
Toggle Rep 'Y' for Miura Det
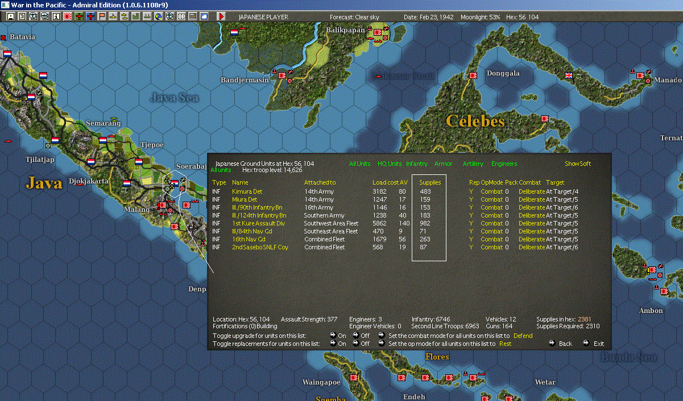(x=471, y=199)
